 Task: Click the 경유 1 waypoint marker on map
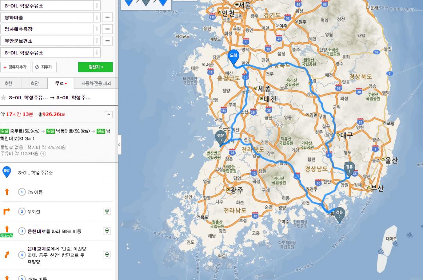click(x=349, y=168)
